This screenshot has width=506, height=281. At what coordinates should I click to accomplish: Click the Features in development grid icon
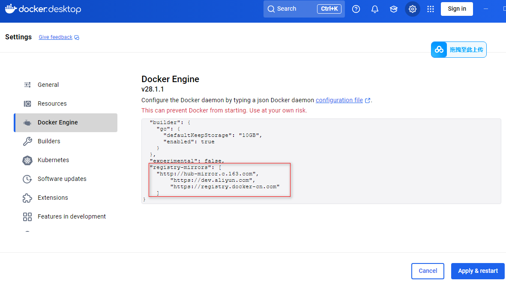pos(27,216)
